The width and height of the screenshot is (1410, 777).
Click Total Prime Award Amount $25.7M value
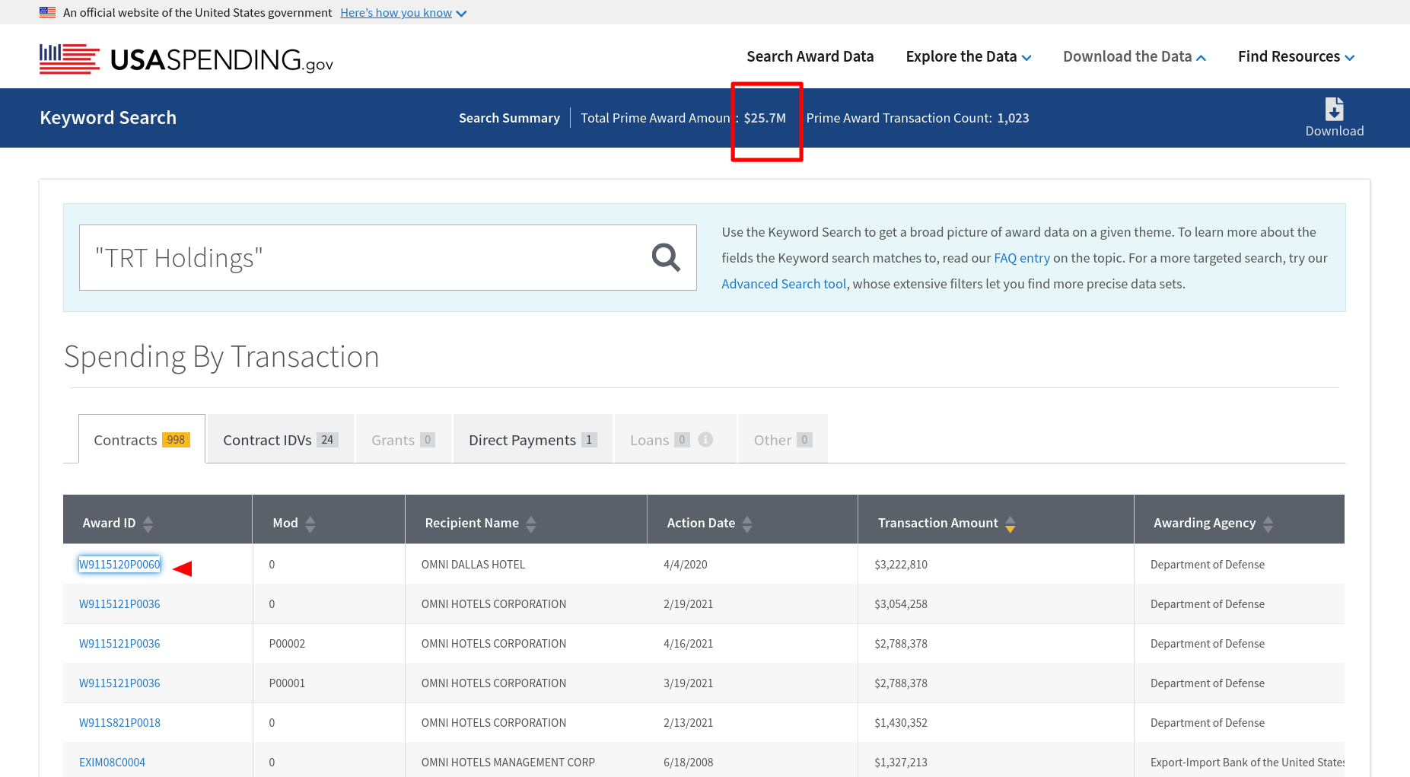765,118
